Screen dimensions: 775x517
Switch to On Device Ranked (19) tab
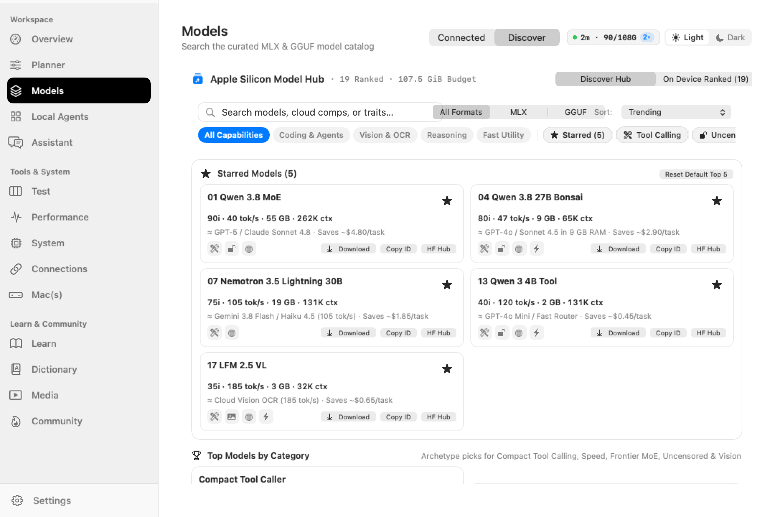tap(705, 79)
